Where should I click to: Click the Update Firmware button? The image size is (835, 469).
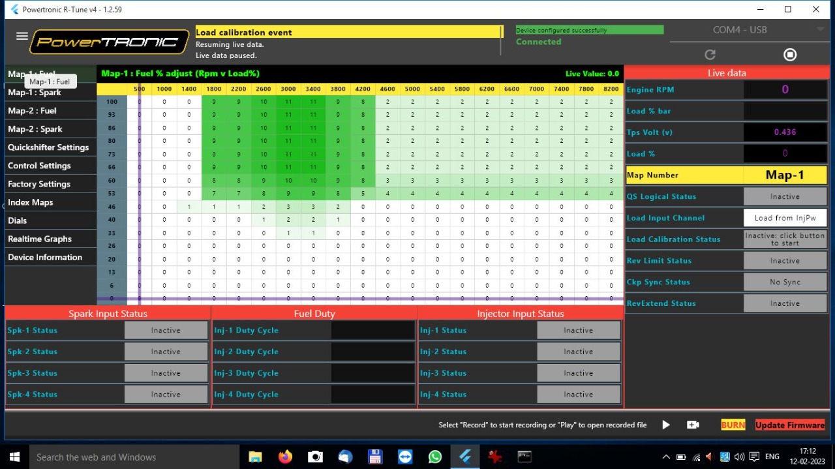coord(789,425)
